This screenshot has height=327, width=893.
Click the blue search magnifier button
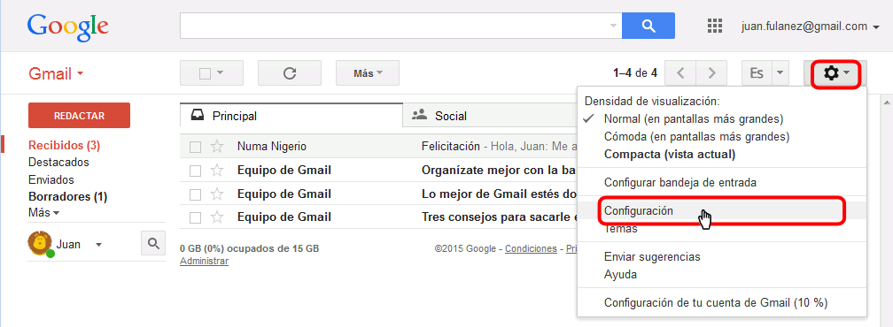coord(648,26)
